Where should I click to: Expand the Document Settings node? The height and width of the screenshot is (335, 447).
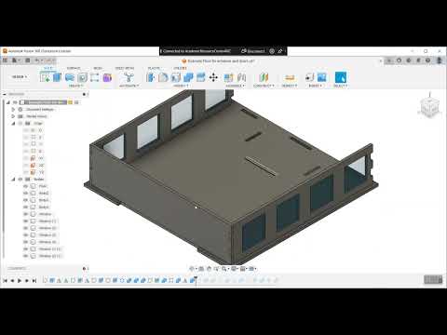(x=13, y=109)
